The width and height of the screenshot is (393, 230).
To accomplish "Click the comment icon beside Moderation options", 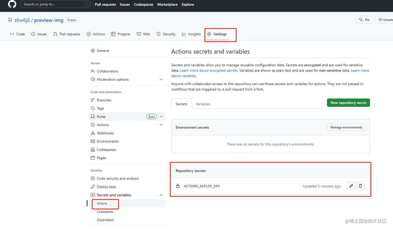I will click(x=93, y=79).
